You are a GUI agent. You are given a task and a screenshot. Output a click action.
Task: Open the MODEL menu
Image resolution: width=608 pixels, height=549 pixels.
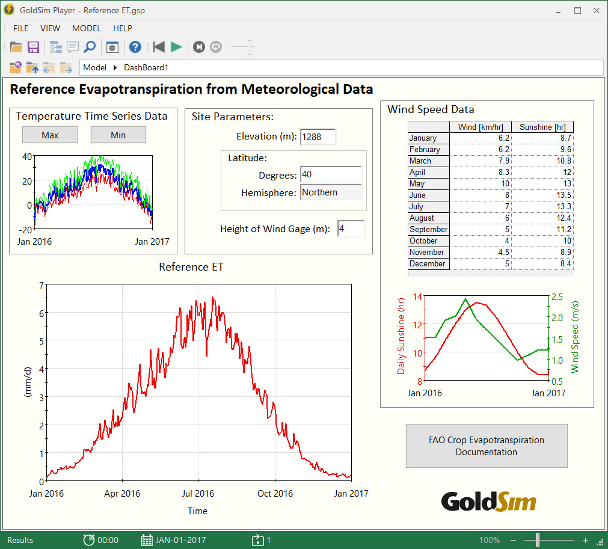pos(87,28)
